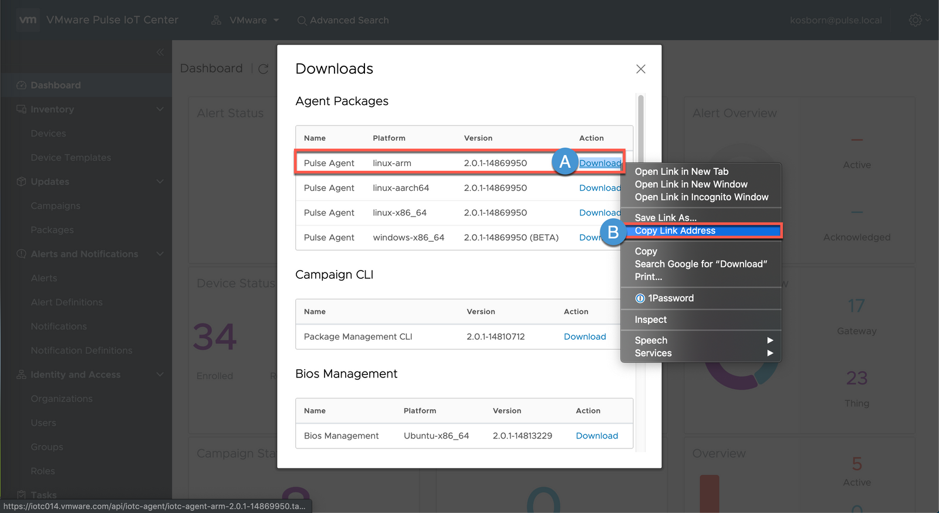Image resolution: width=939 pixels, height=513 pixels.
Task: Open Alerts in sidebar
Action: click(x=43, y=278)
